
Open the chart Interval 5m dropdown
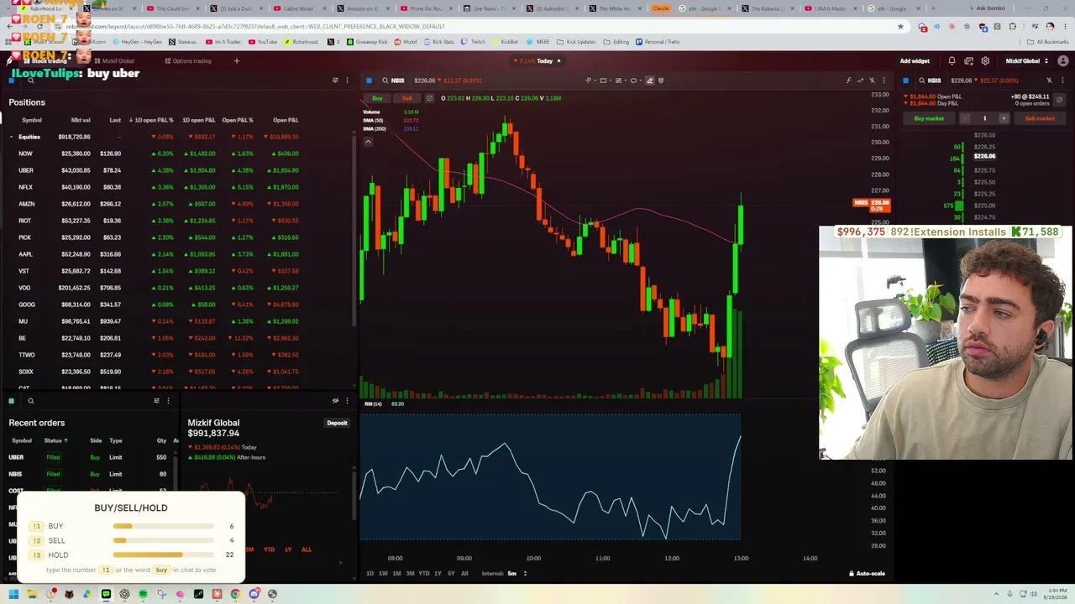[517, 574]
